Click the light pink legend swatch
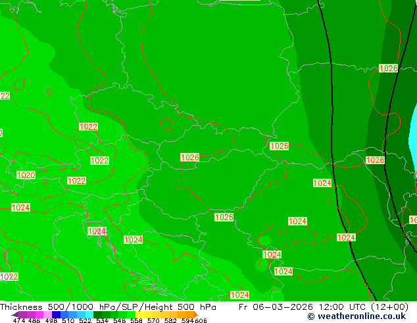Viewport: 417px width, 323px height. pyautogui.click(x=47, y=314)
